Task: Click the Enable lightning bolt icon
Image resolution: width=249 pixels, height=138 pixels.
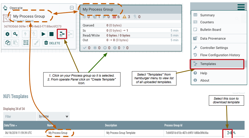Action: pos(25,34)
